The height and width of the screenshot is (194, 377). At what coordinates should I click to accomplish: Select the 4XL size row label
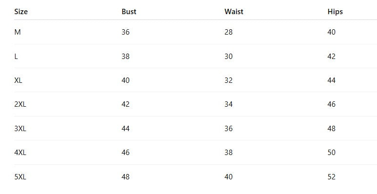pyautogui.click(x=20, y=153)
